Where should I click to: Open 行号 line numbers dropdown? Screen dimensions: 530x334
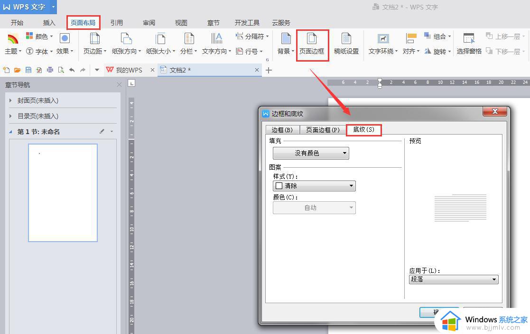[x=249, y=51]
